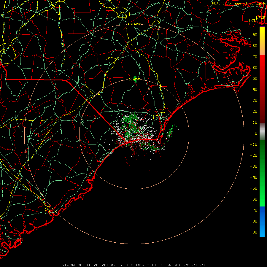
Task: Click the "50 NMI" range ring label
Action: [x=134, y=79]
